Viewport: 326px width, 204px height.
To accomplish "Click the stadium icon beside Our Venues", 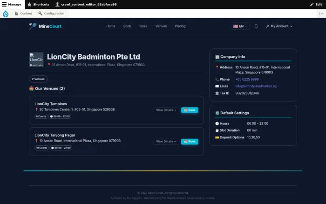I will click(x=31, y=88).
